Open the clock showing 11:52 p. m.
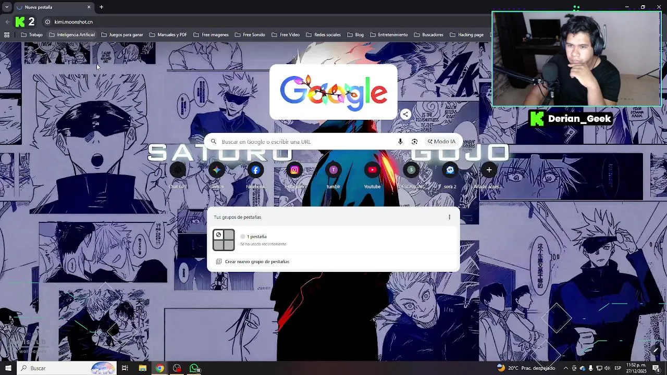667x375 pixels. [x=635, y=368]
